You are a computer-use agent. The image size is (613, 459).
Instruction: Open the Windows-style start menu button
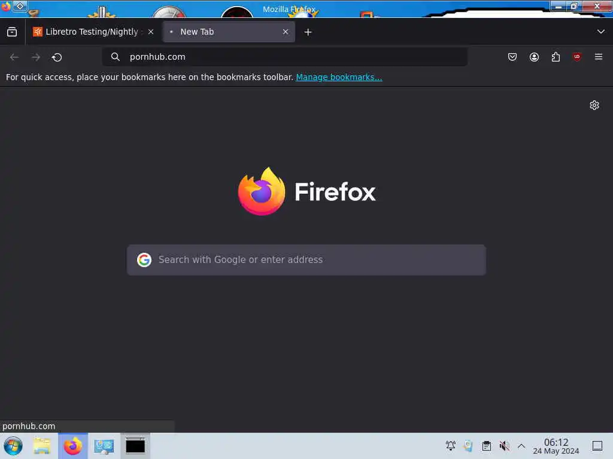[13, 446]
